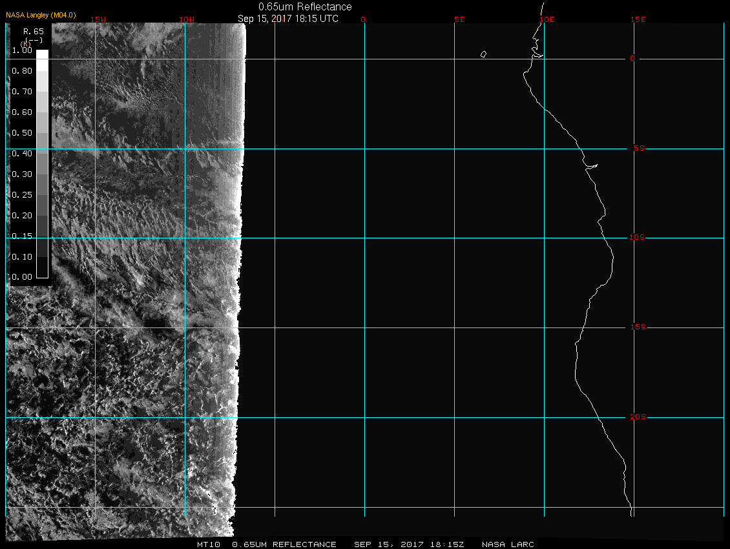The width and height of the screenshot is (730, 549).
Task: Click the 0.10 colorbar value
Action: click(22, 256)
